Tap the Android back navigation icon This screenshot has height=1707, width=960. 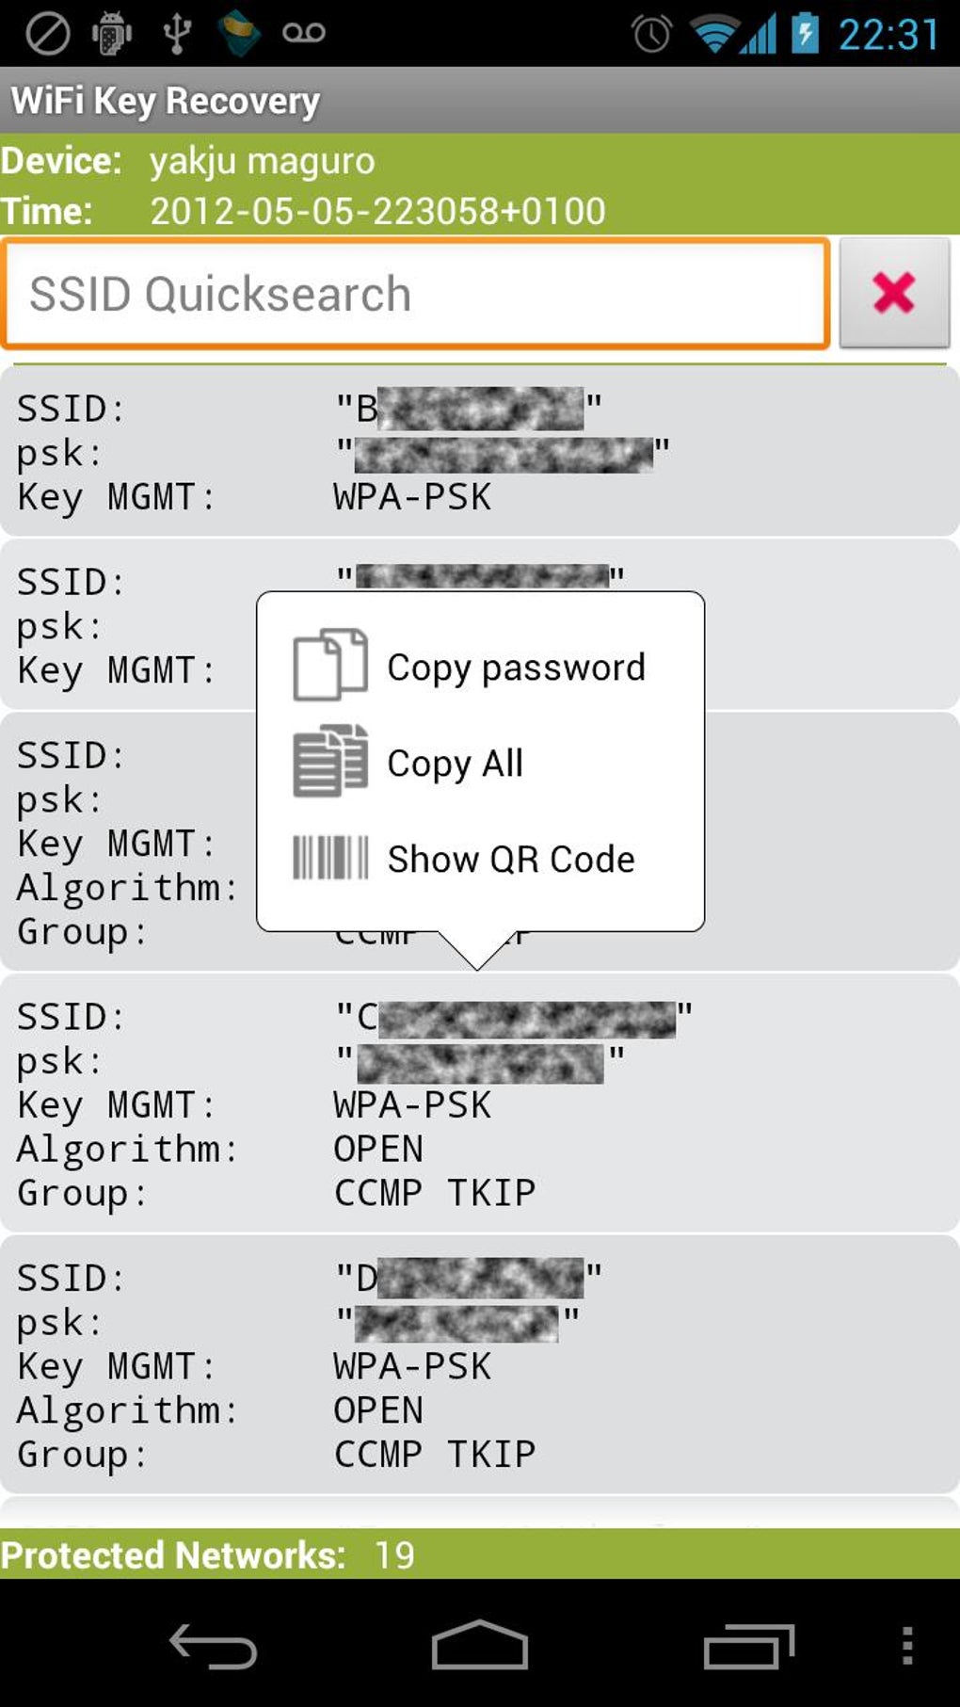pyautogui.click(x=213, y=1647)
